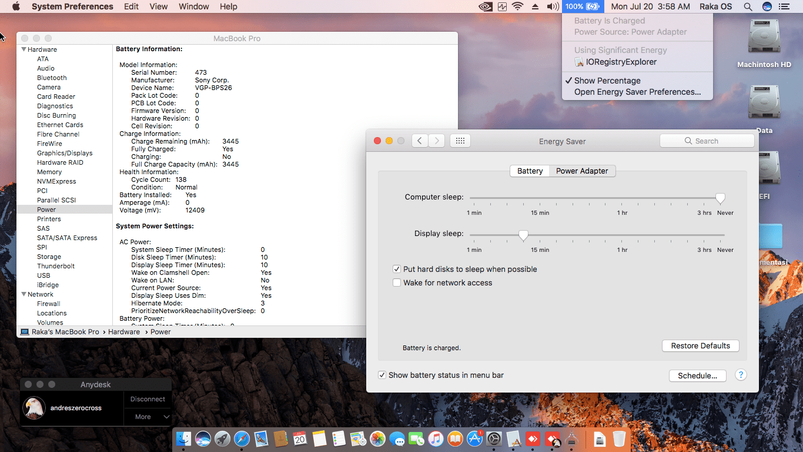This screenshot has width=803, height=452.
Task: Click the NVIDIA menu bar icon
Action: pos(486,6)
